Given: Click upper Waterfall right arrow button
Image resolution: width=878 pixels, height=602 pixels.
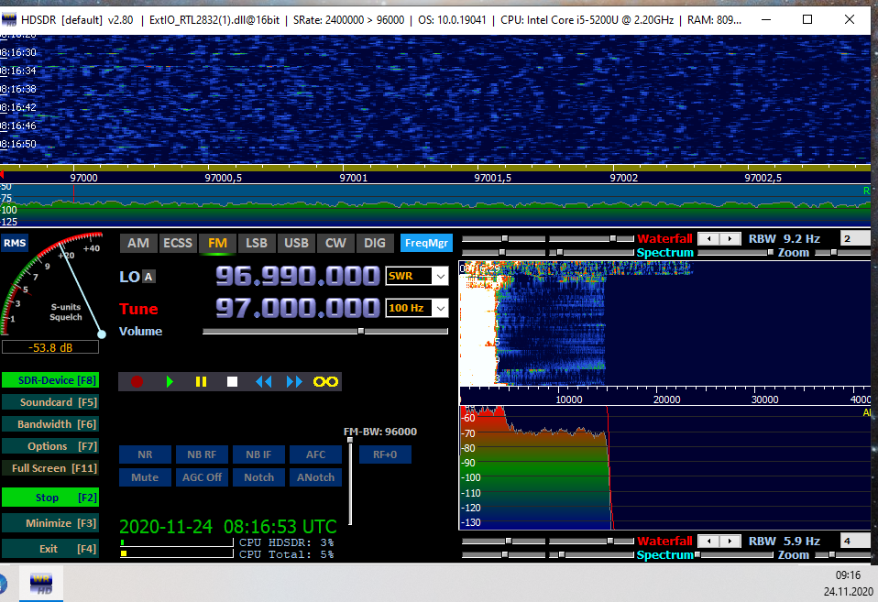Looking at the screenshot, I should pos(730,238).
